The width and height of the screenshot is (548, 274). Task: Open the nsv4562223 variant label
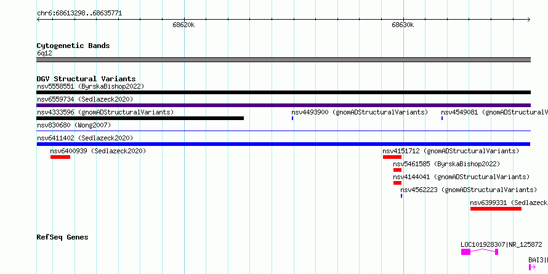pyautogui.click(x=469, y=190)
